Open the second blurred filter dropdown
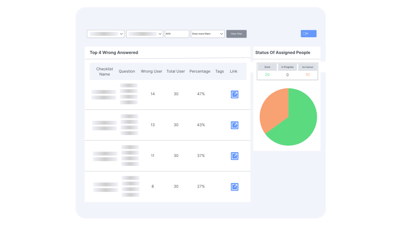The width and height of the screenshot is (402, 226). point(144,34)
